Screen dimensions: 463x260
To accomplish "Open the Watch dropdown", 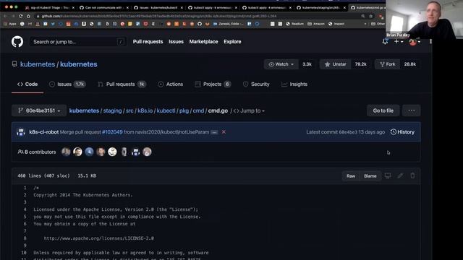I will (281, 64).
